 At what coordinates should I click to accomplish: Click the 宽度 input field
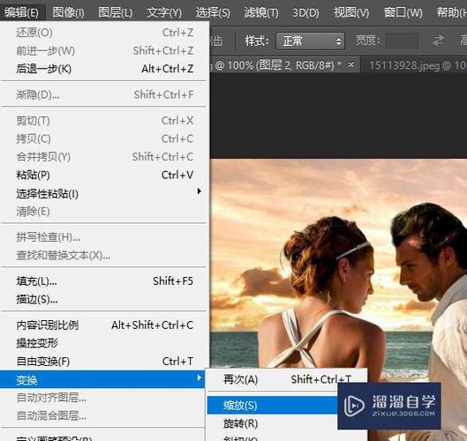coord(402,41)
